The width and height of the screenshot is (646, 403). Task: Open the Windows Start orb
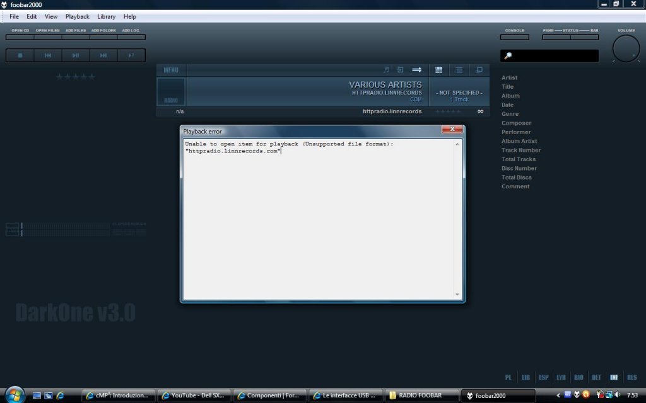(x=15, y=395)
